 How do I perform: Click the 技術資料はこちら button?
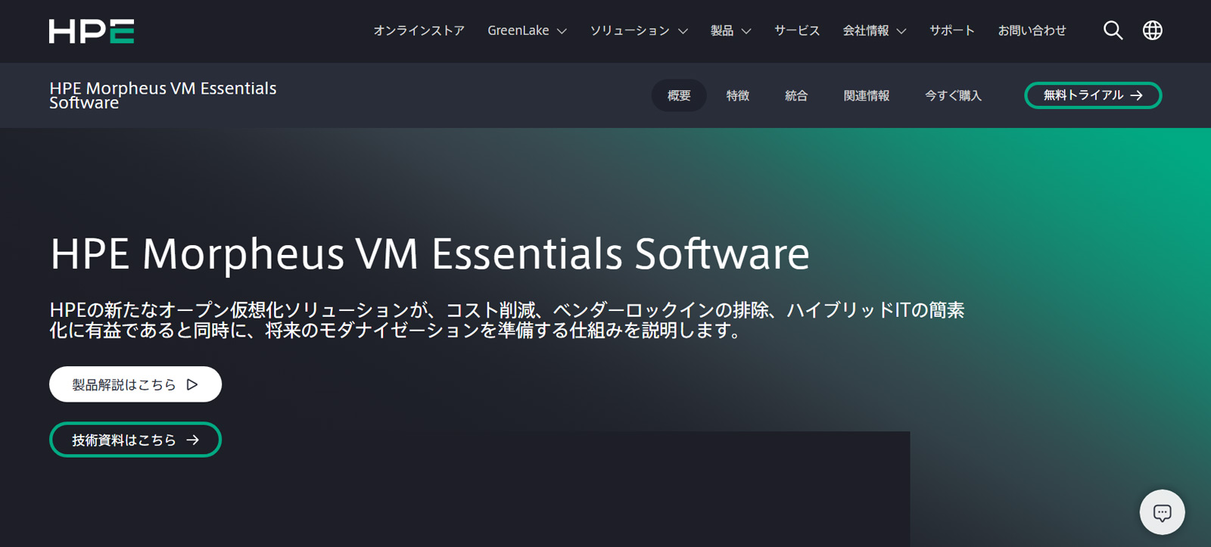tap(135, 440)
